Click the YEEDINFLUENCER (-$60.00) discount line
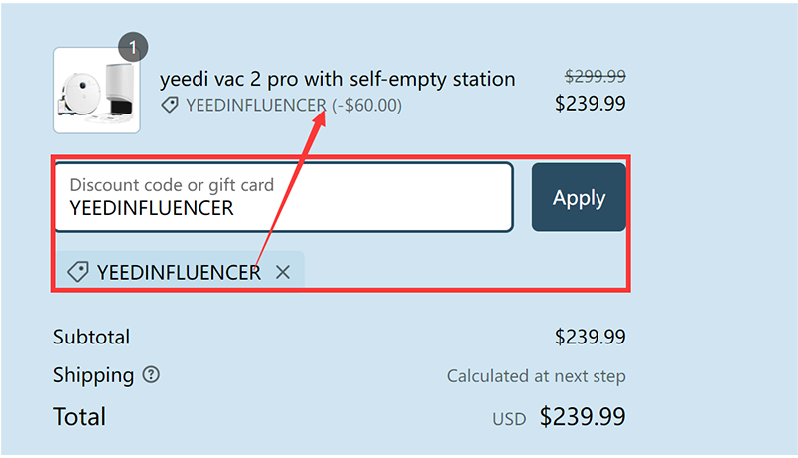Viewport: 798px width, 458px height. (x=294, y=105)
